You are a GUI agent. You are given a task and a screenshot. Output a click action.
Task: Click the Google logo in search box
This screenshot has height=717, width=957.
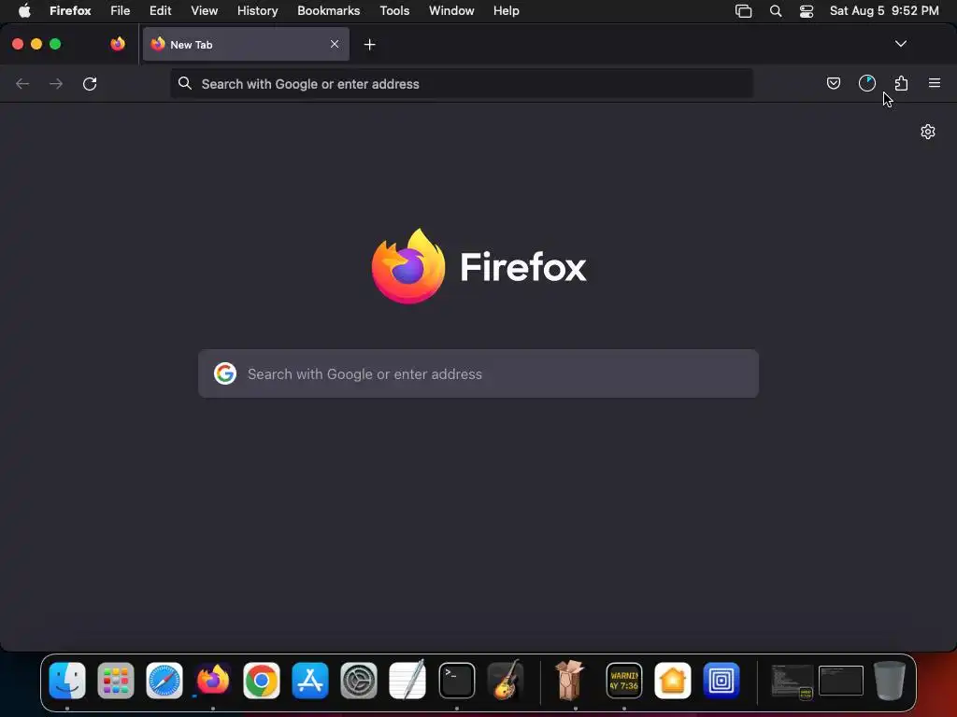click(225, 373)
